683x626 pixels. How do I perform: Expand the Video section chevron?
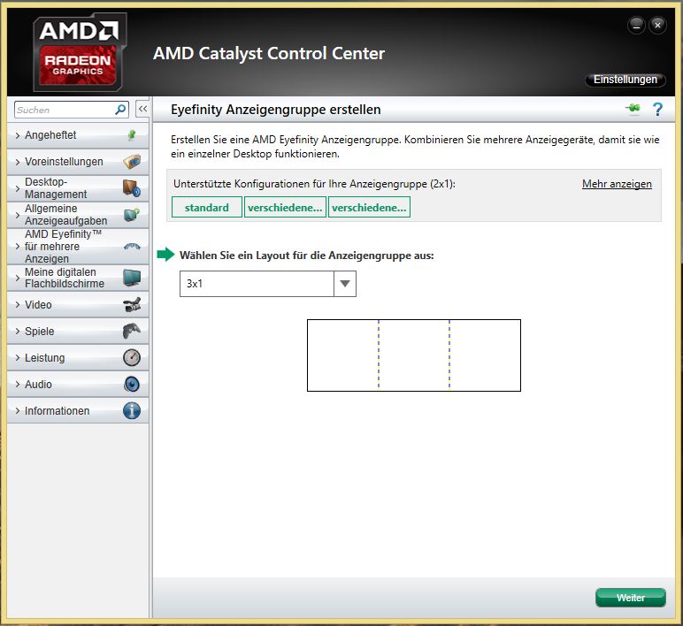(18, 305)
